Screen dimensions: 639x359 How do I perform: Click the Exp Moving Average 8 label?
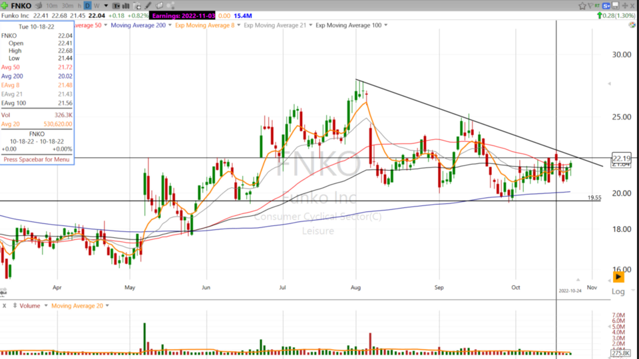204,25
